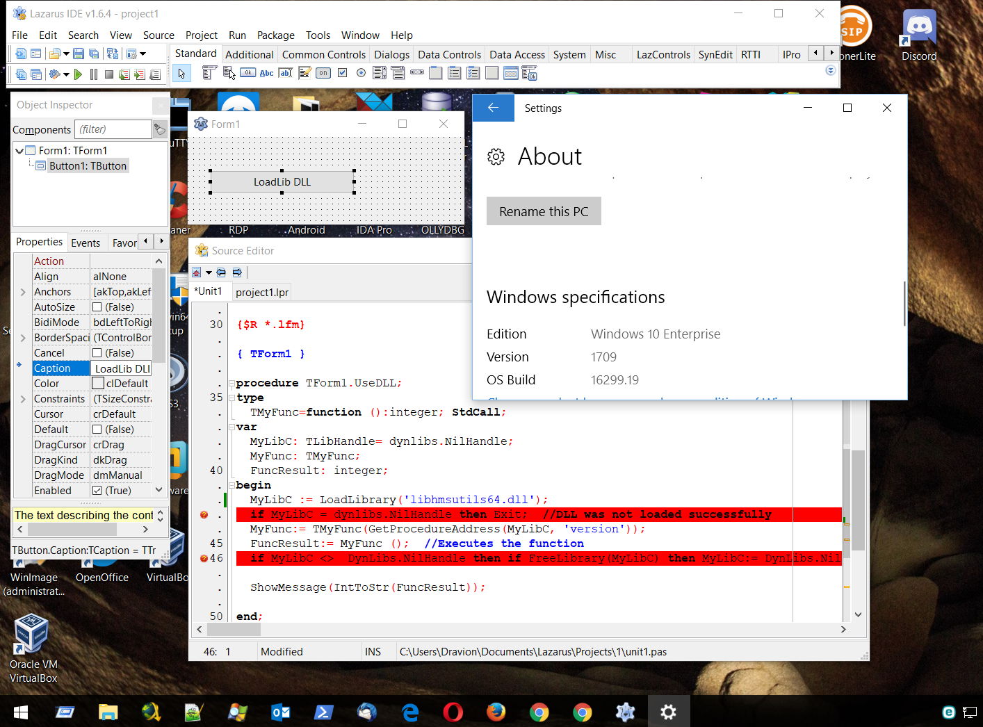
Task: Expand the BorderSpacing property
Action: 23,338
